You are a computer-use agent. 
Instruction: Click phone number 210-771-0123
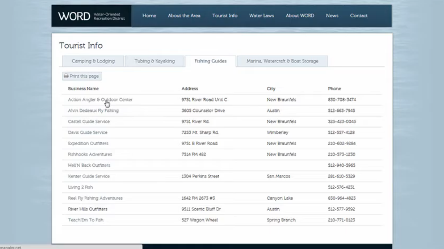pos(341,220)
